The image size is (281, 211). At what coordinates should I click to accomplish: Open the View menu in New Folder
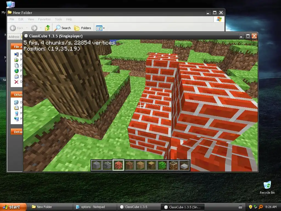coord(31,19)
